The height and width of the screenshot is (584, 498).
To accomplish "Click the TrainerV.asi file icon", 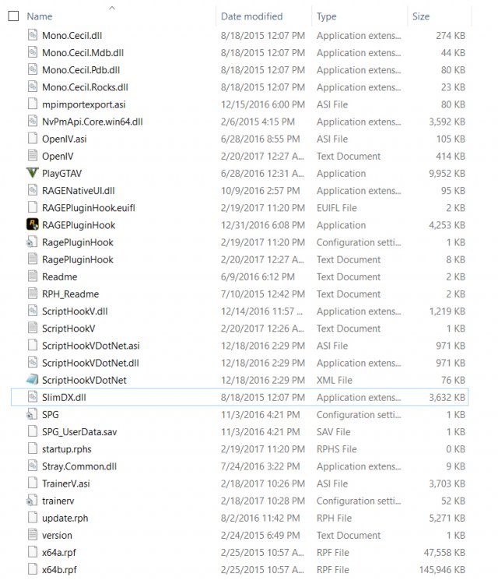I will pyautogui.click(x=33, y=483).
